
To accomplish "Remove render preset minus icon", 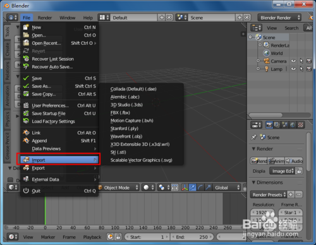I will click(x=299, y=194).
